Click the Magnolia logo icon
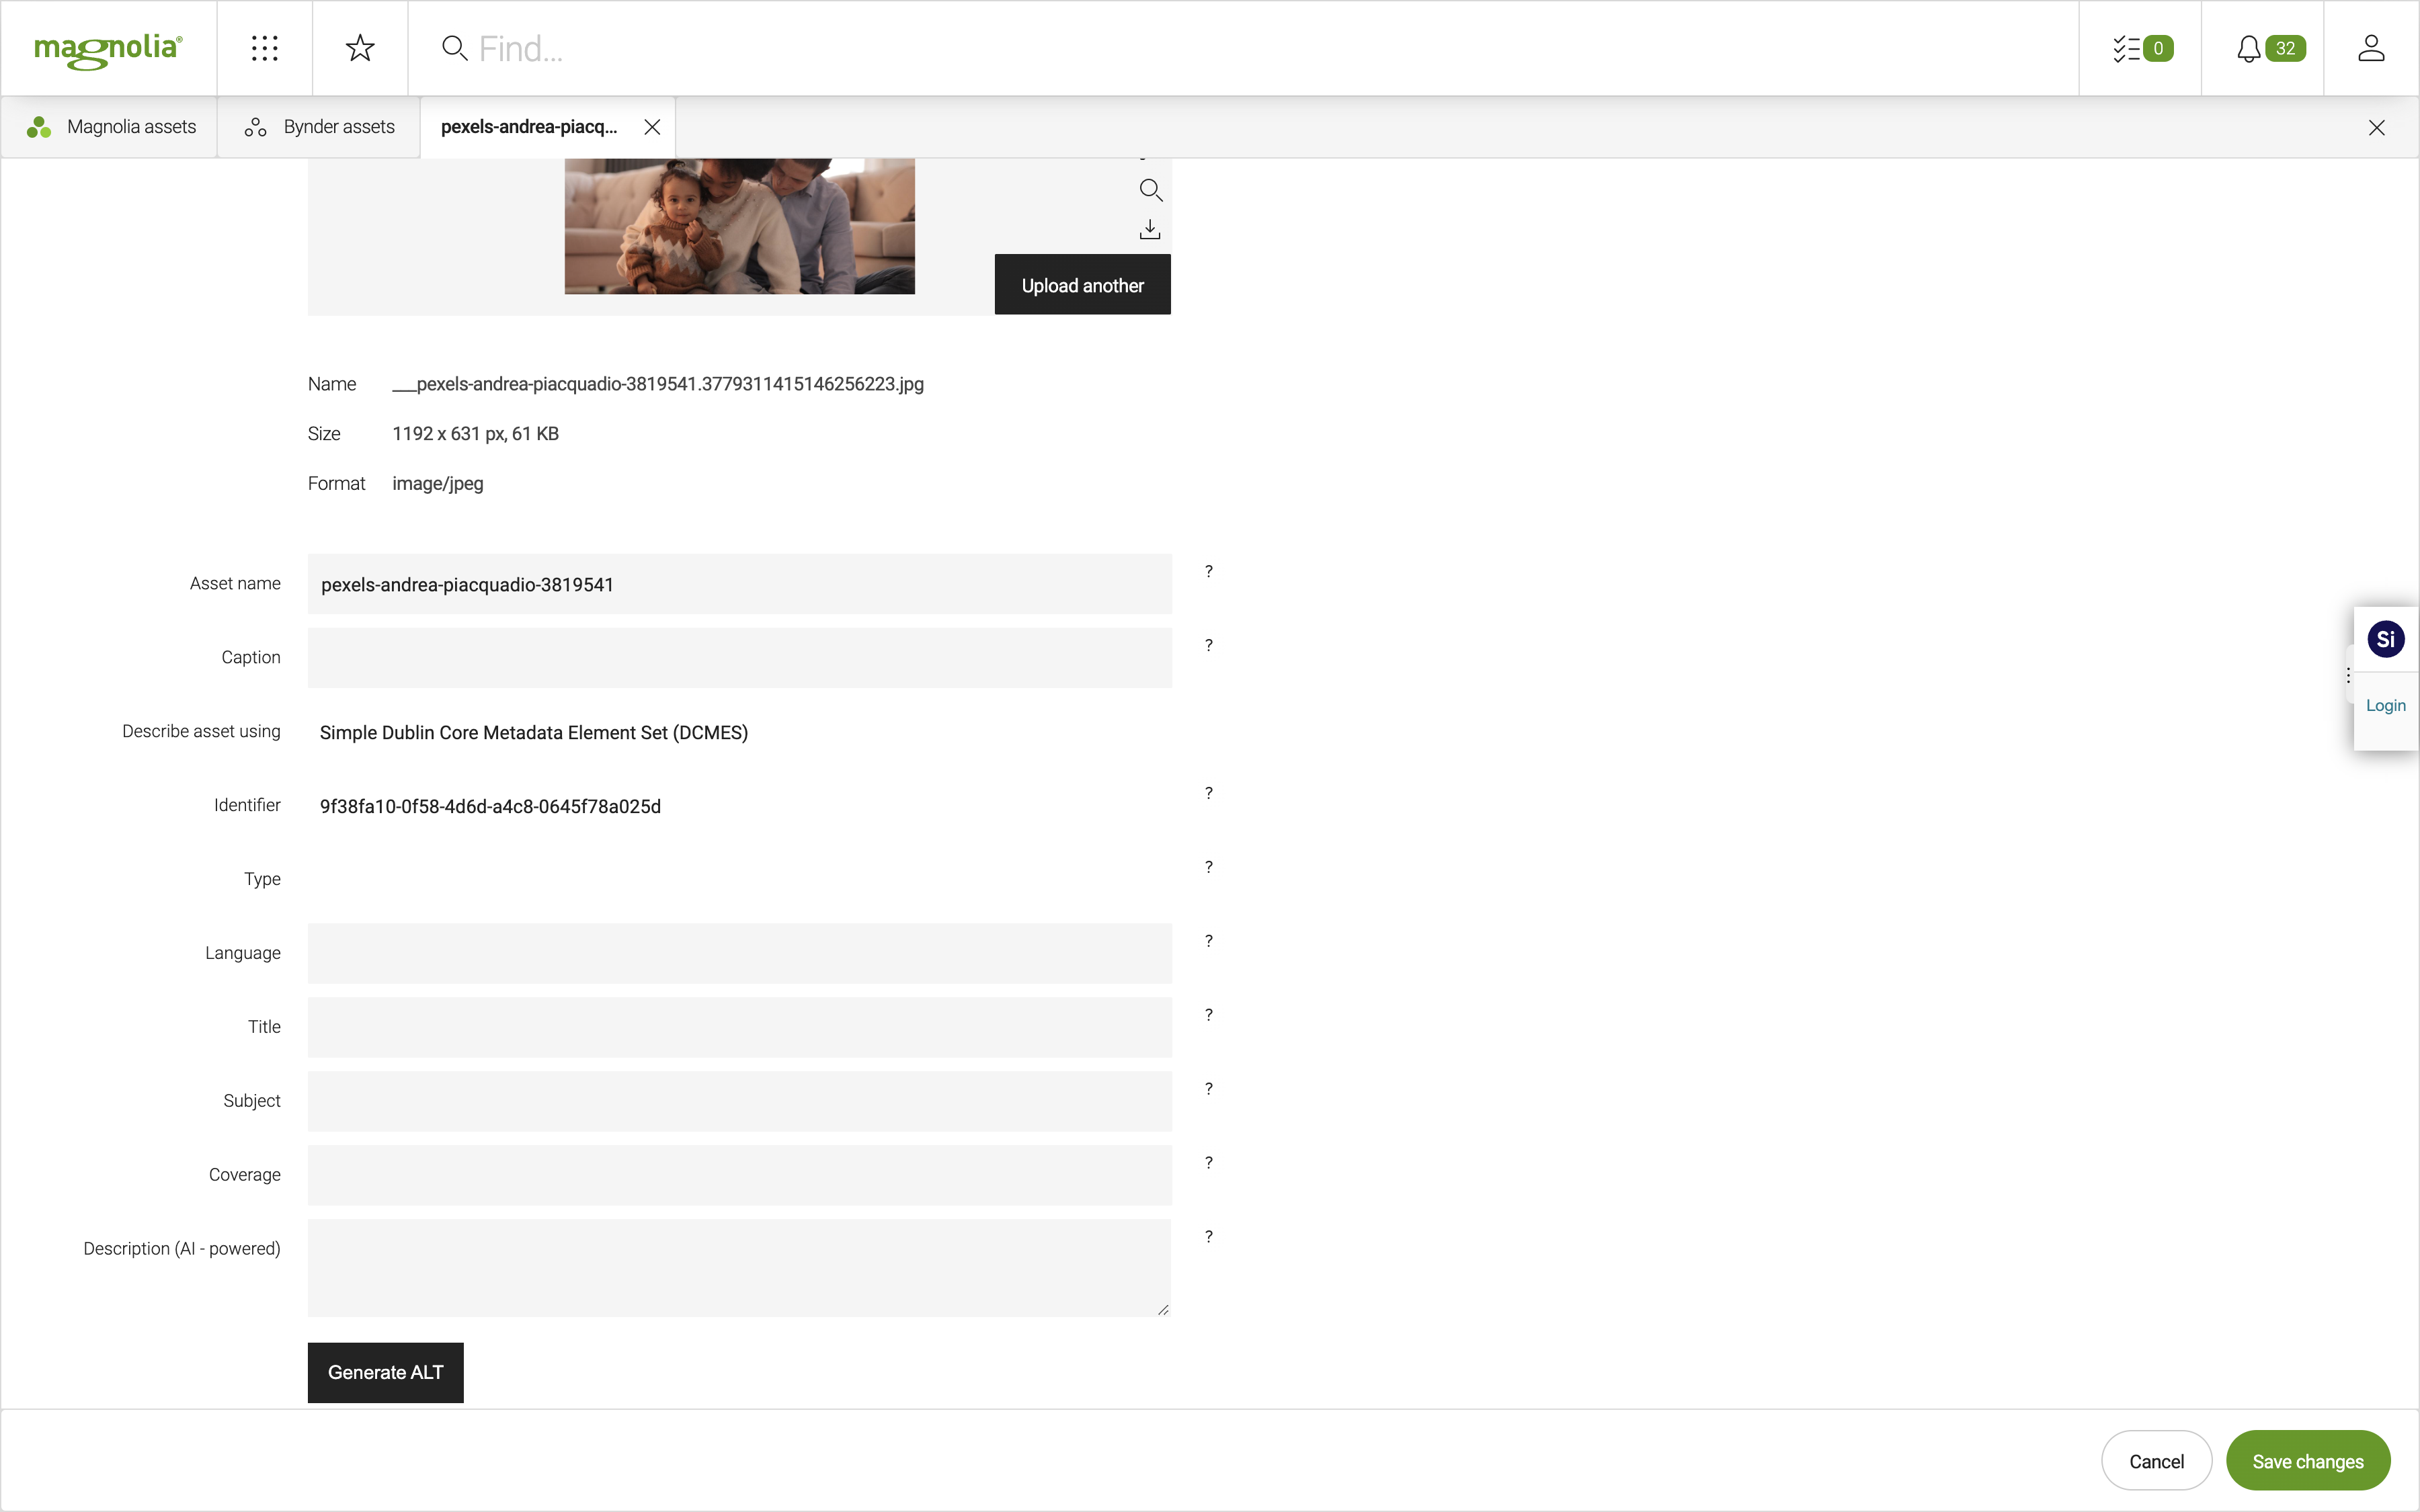The height and width of the screenshot is (1512, 2420). 108,47
